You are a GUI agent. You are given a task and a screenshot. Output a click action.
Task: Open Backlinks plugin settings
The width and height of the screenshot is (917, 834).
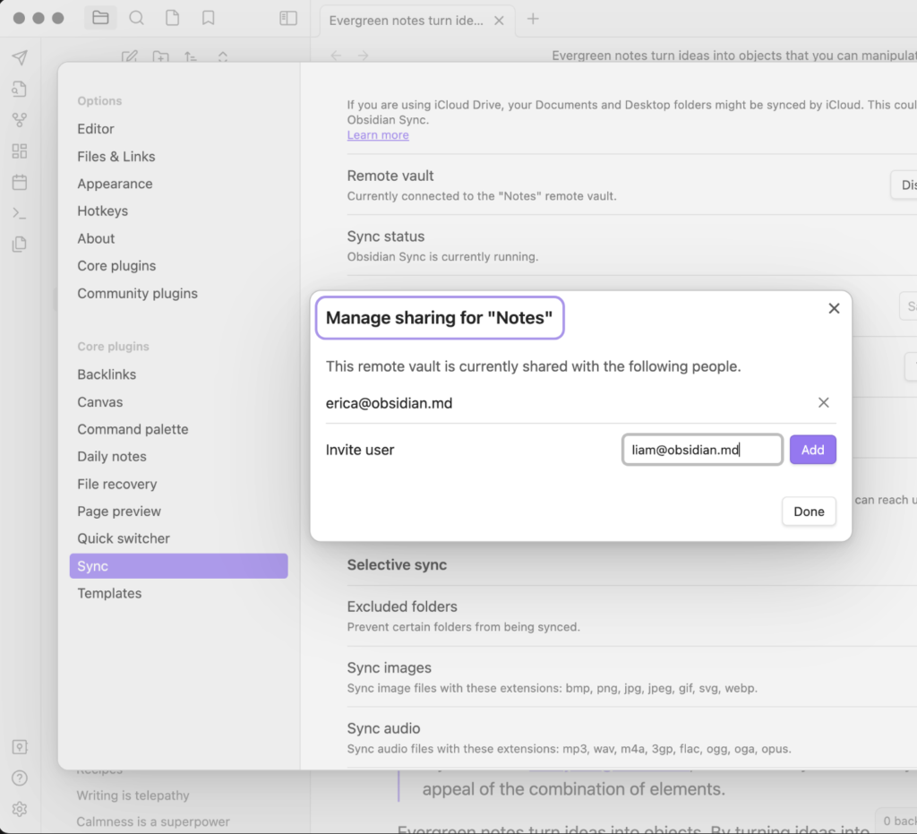[107, 374]
